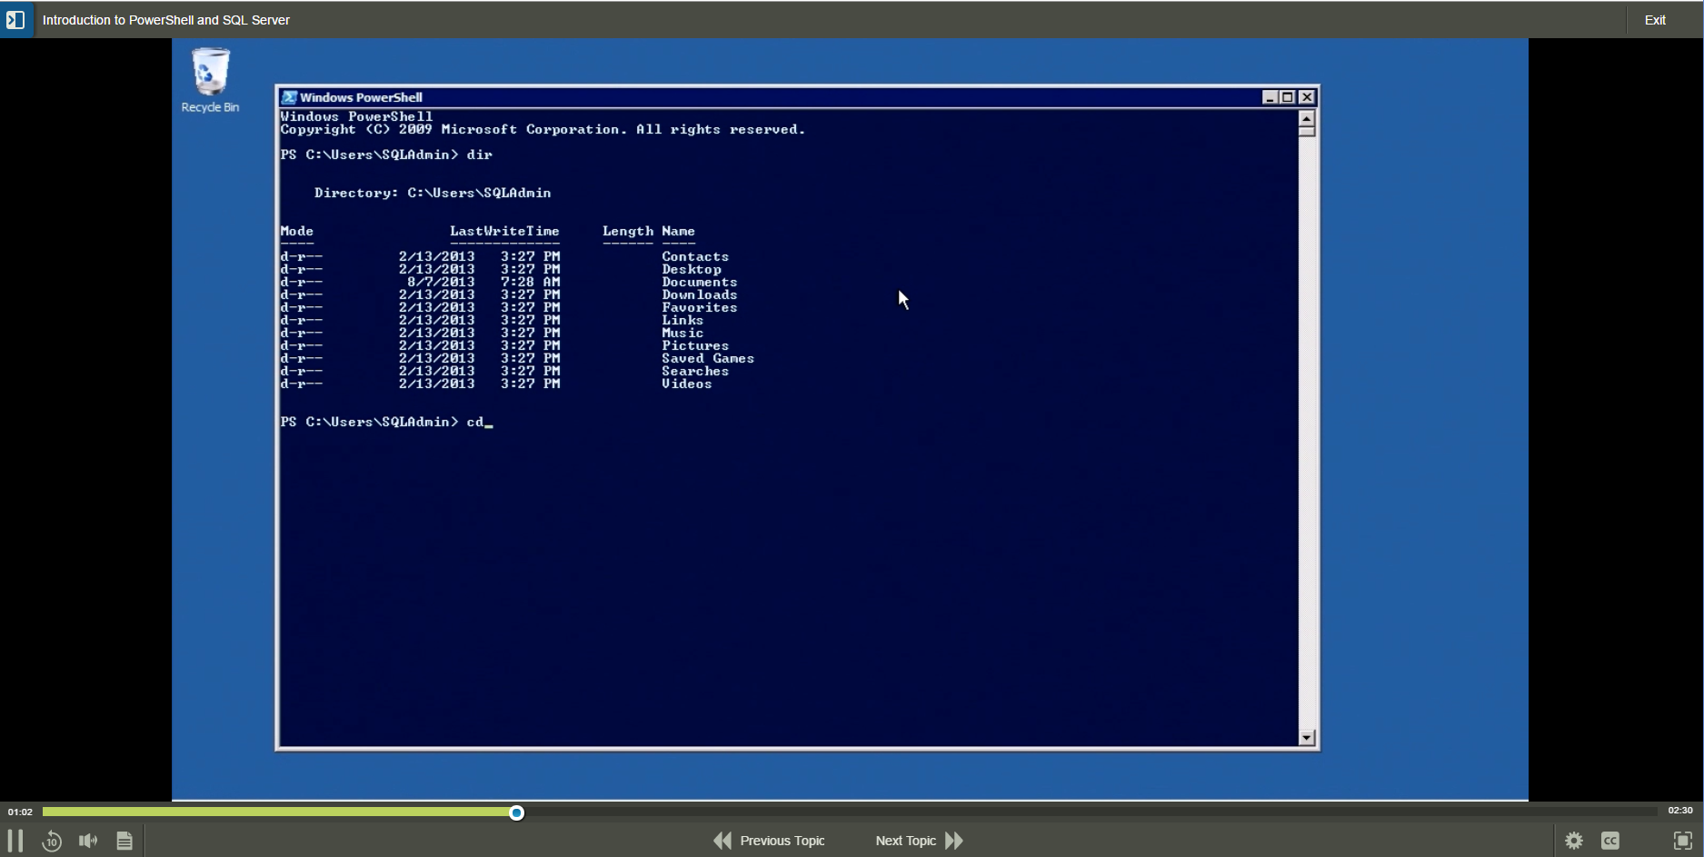Click Exit to leave the course
The image size is (1704, 857).
(x=1655, y=20)
